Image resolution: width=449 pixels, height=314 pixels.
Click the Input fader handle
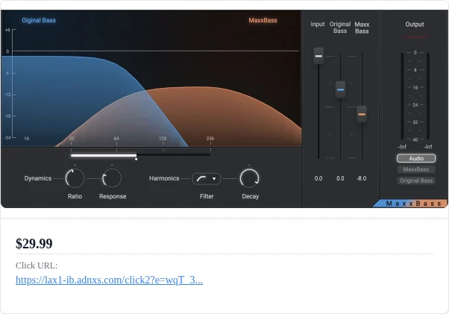point(318,56)
